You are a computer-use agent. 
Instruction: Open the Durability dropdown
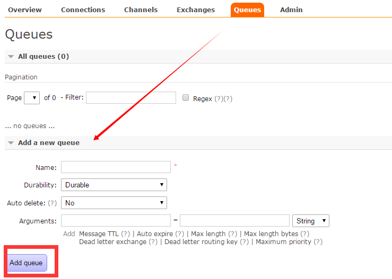tap(114, 185)
